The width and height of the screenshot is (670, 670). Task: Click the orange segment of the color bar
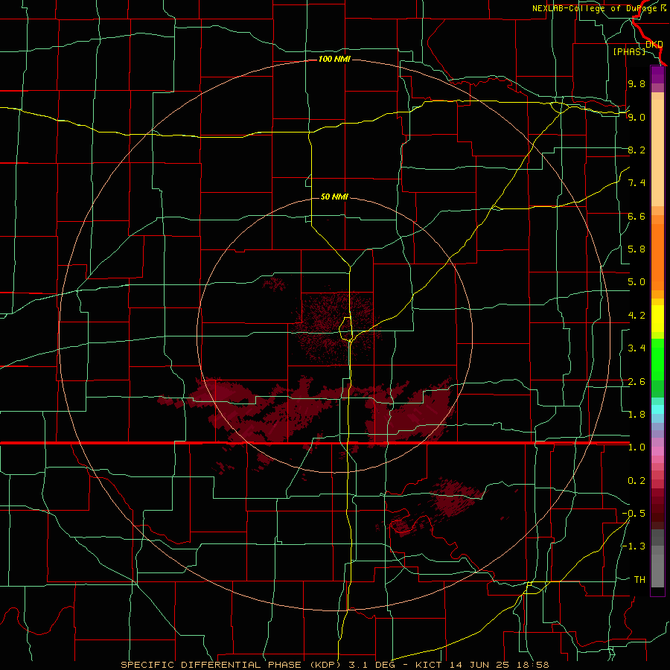tap(657, 257)
